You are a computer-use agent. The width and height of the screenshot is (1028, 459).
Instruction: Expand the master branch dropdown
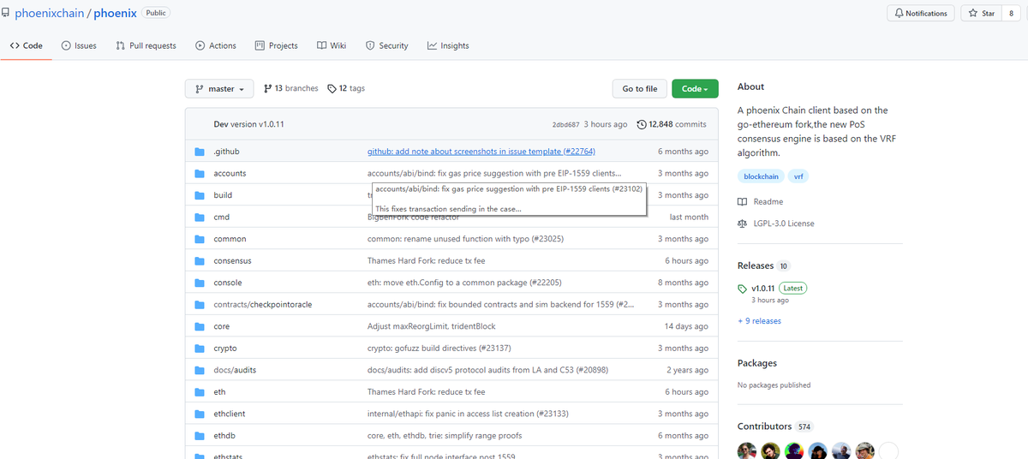click(219, 89)
